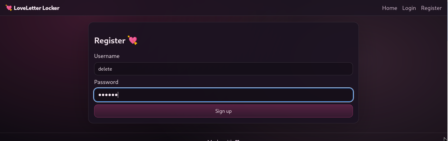
Task: Focus the Username input field
Action: tap(223, 69)
